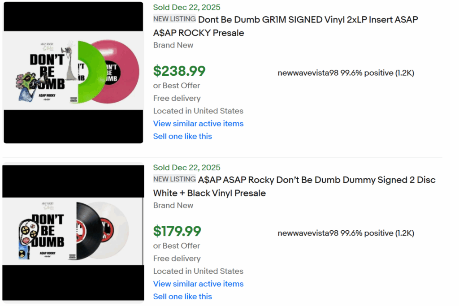Click the NEW LISTING badge on the second item
The image size is (459, 306).
pos(174,179)
